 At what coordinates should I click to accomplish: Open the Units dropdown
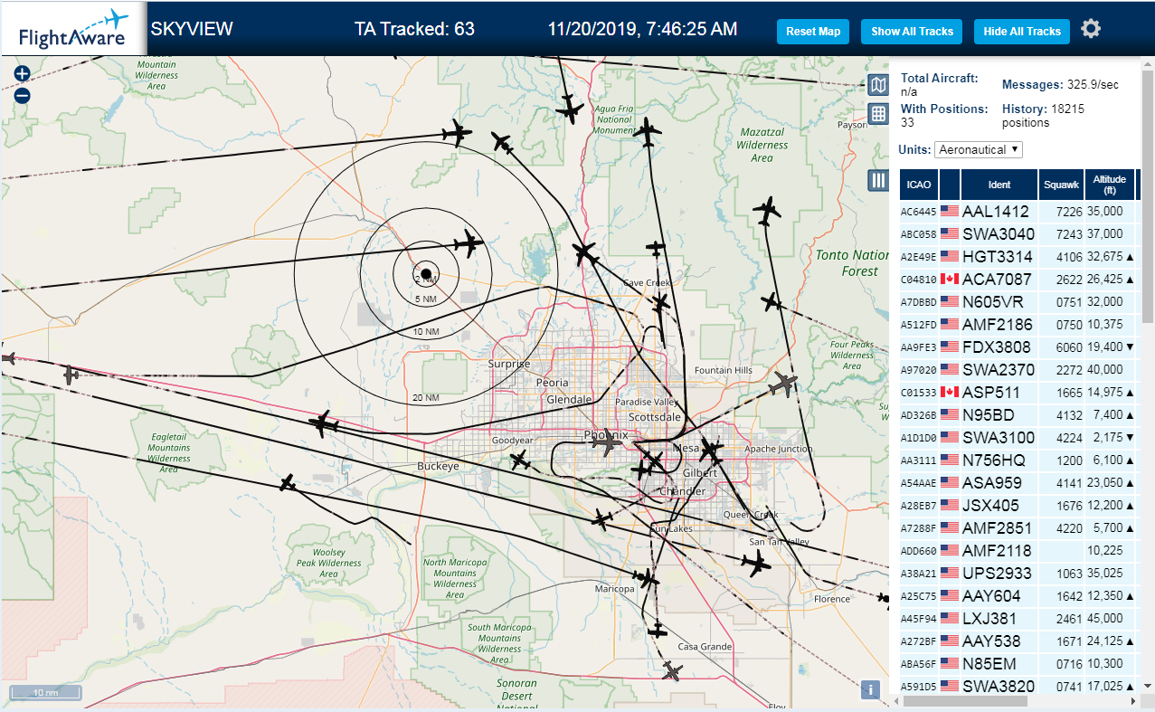tap(979, 149)
